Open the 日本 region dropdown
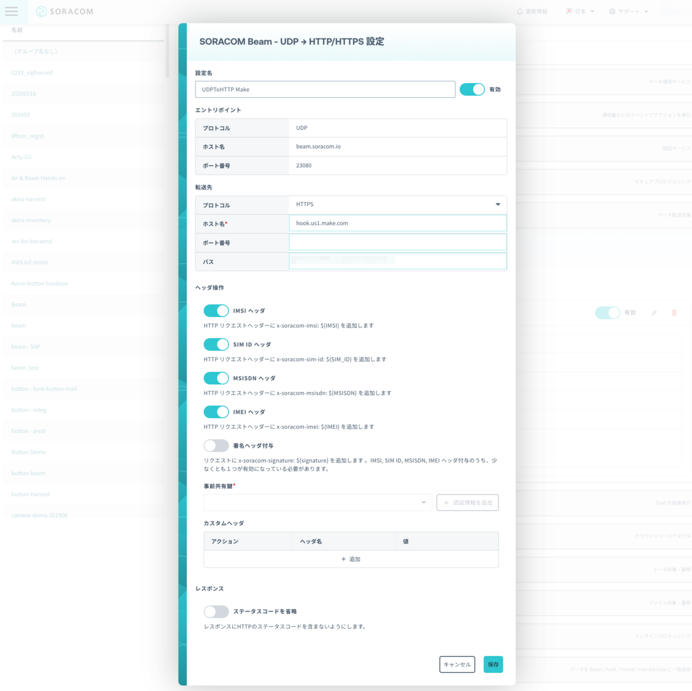Screen dimensions: 692x691 580,12
